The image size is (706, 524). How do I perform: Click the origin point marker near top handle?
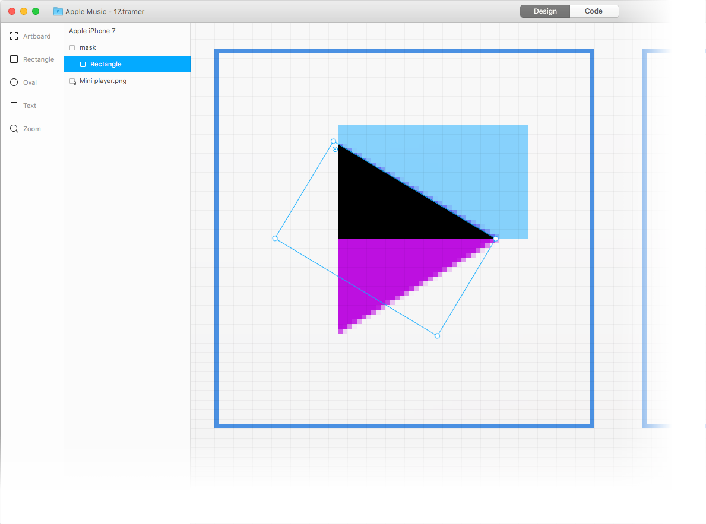pyautogui.click(x=335, y=149)
